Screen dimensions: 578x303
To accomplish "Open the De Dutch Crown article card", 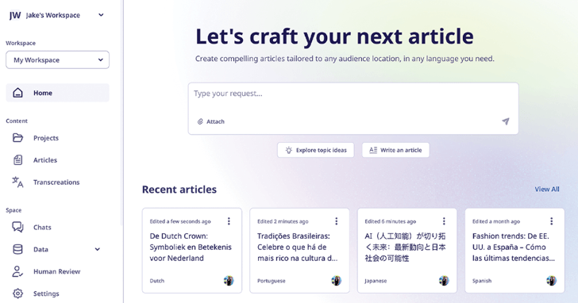I will click(x=192, y=251).
